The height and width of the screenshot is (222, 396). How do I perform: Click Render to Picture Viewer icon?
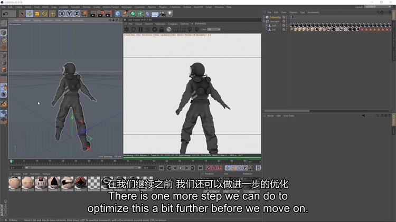click(x=101, y=13)
